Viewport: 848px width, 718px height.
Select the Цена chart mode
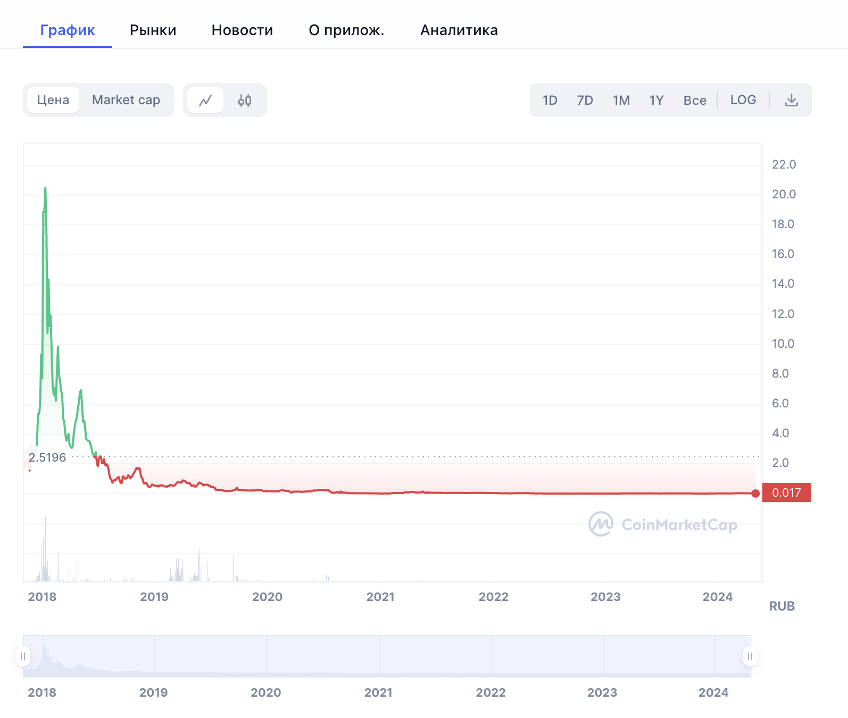pos(53,100)
